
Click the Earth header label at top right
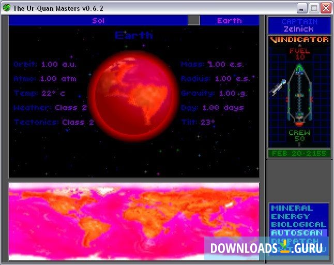[230, 21]
